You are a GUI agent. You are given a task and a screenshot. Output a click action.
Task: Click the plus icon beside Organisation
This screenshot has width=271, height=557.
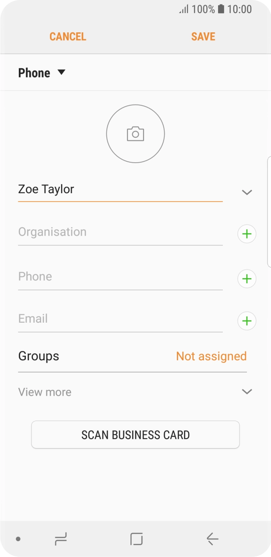tap(247, 234)
